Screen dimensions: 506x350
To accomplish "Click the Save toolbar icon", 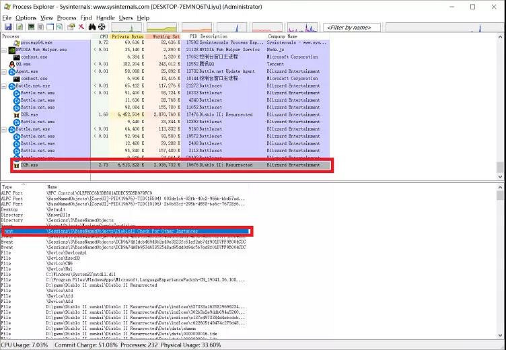I will point(7,27).
